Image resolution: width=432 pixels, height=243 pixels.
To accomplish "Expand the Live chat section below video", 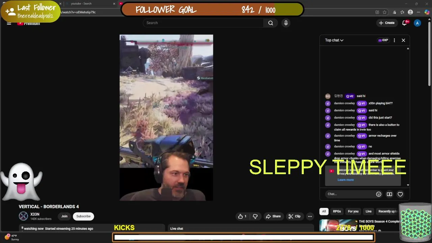I will pyautogui.click(x=241, y=228).
